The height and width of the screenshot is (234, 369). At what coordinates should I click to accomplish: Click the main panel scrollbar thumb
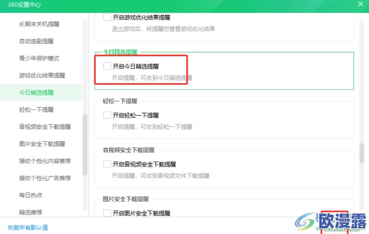362,154
